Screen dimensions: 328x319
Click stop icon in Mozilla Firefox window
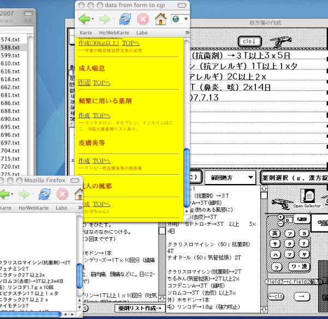pyautogui.click(x=62, y=194)
